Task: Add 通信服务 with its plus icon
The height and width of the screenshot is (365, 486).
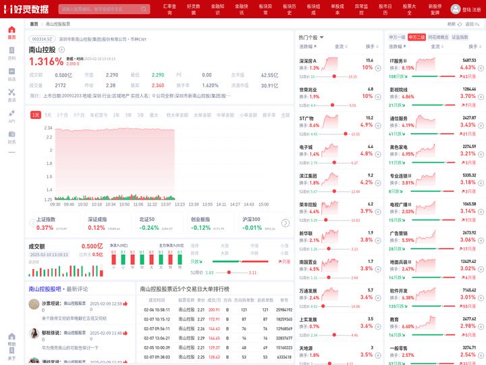Action: coord(481,126)
